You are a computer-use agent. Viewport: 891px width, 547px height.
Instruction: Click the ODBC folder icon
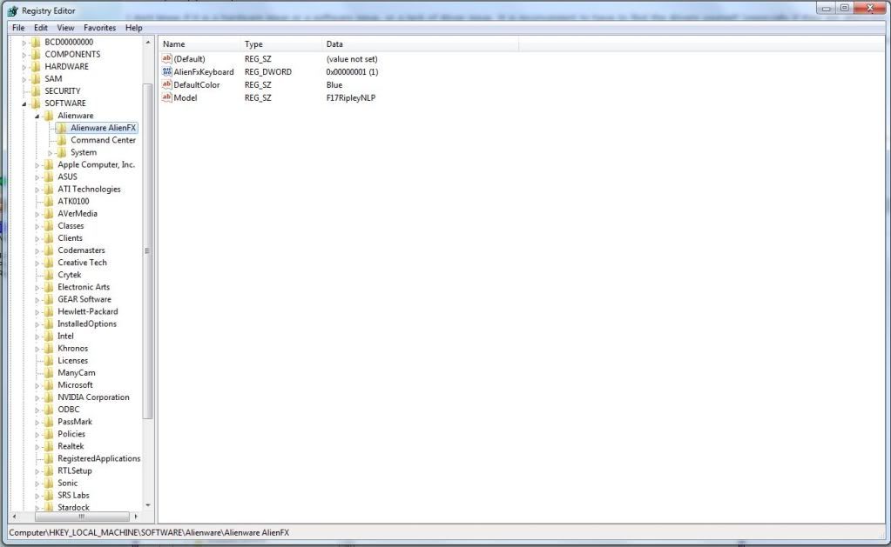pos(49,409)
